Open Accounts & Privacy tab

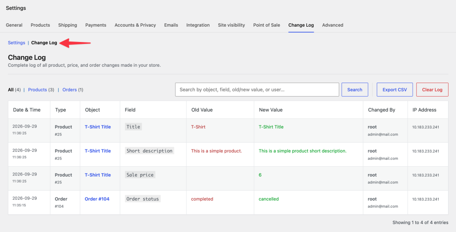coord(135,25)
